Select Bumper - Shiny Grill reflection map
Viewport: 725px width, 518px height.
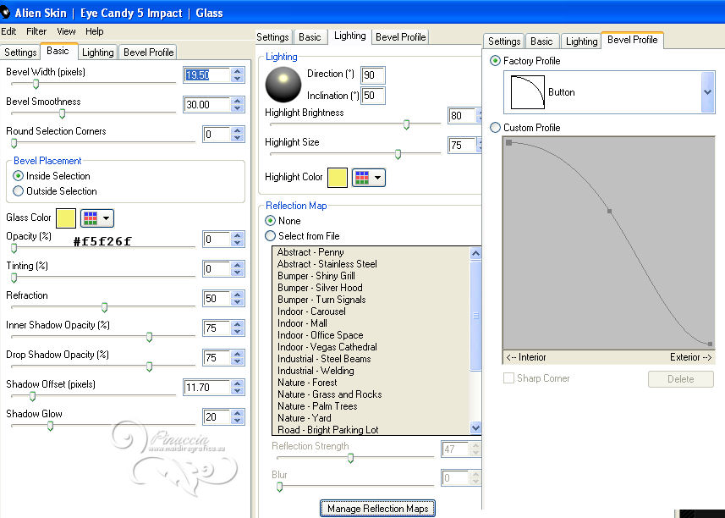pyautogui.click(x=316, y=276)
